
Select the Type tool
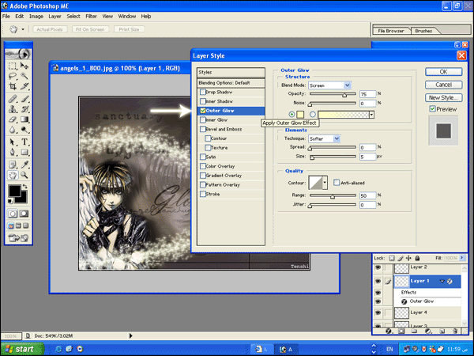coord(24,142)
